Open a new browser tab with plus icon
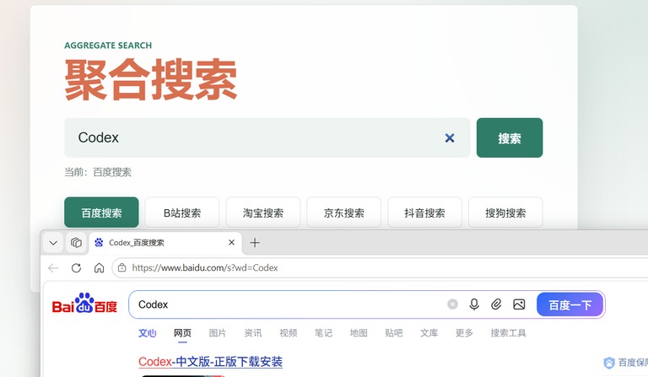648x377 pixels. [x=255, y=243]
